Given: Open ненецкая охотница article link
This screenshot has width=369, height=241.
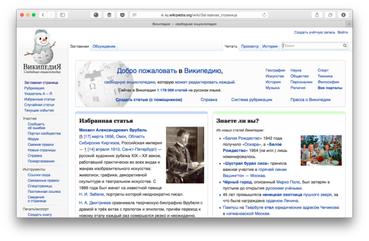Looking at the screenshot, I should [282, 195].
